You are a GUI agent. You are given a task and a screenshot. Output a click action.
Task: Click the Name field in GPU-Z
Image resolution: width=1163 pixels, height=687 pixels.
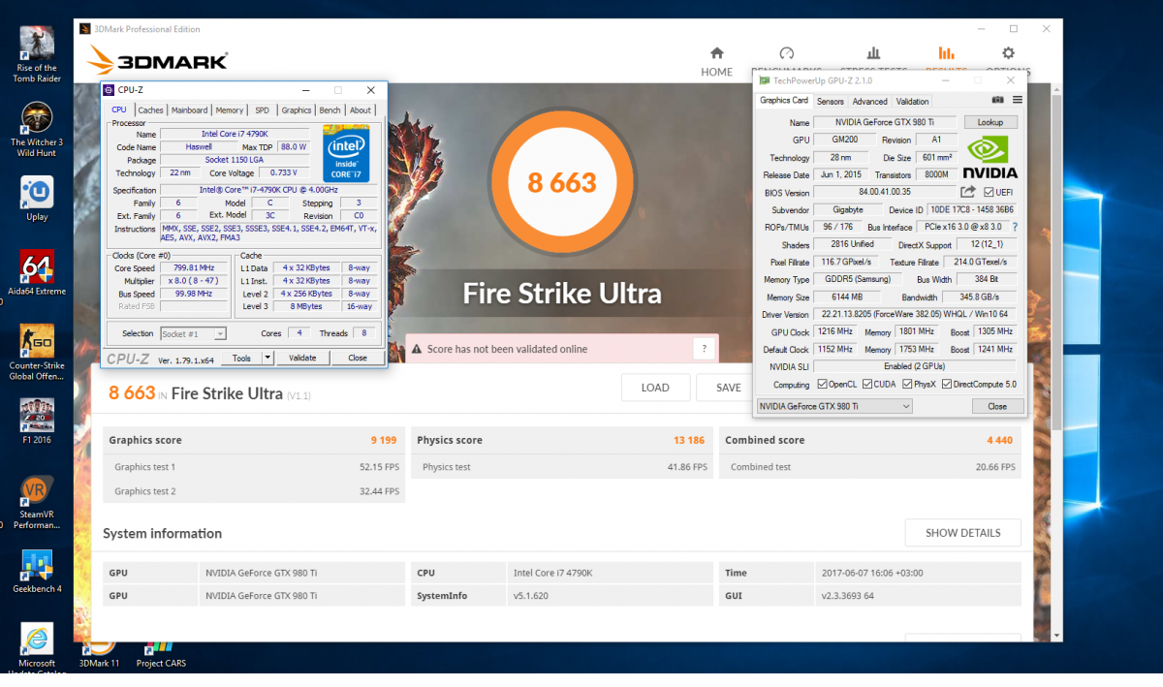[x=885, y=123]
